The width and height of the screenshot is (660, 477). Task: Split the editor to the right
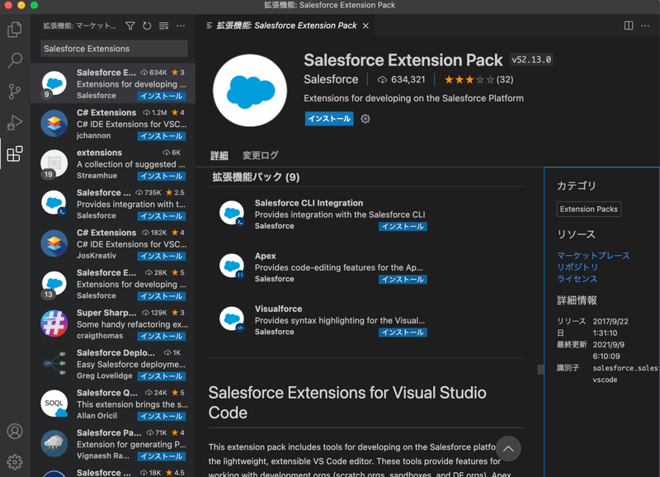tap(629, 26)
